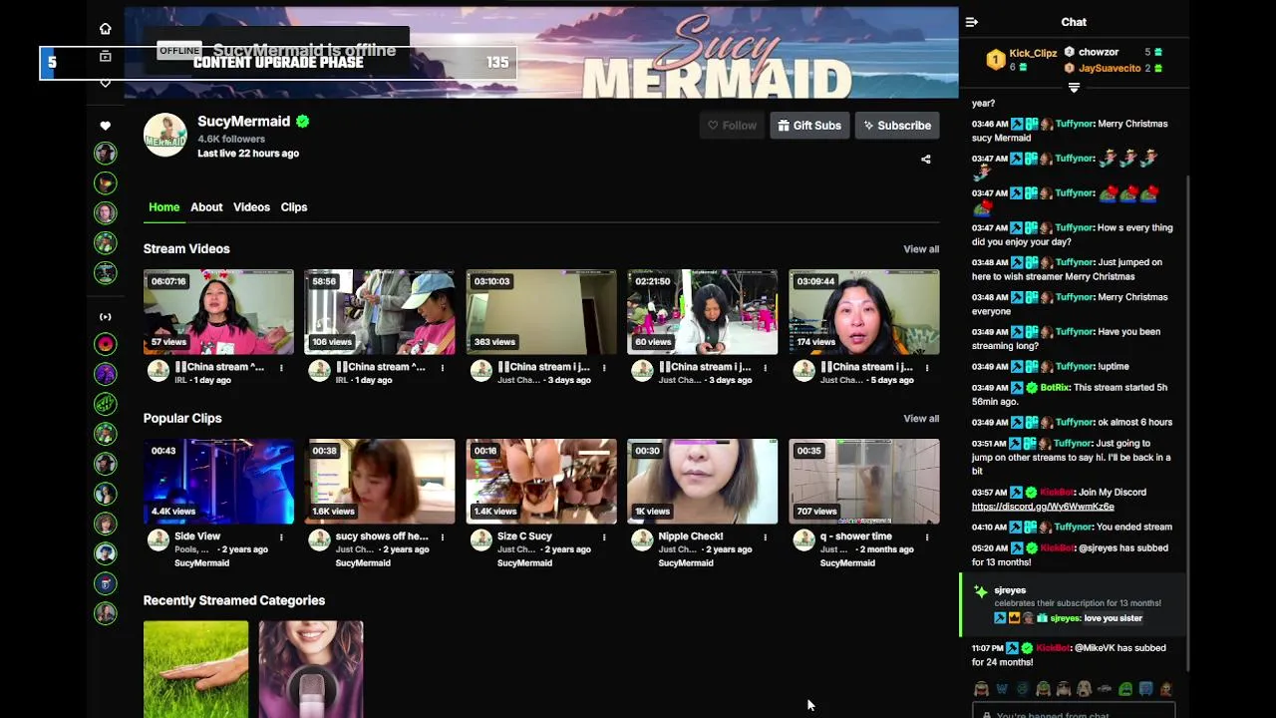Select the Home tab

(164, 207)
